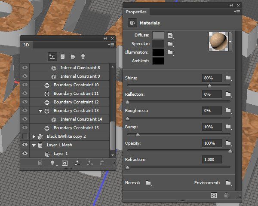Open Opacity texture folder icon
Image resolution: width=258 pixels, height=206 pixels.
pos(228,143)
